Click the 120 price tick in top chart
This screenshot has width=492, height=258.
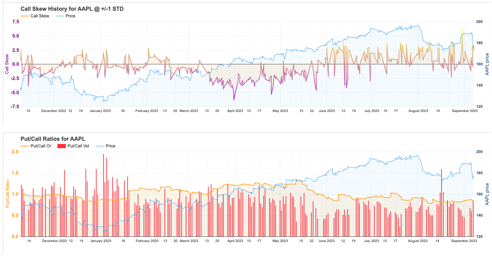coord(479,106)
